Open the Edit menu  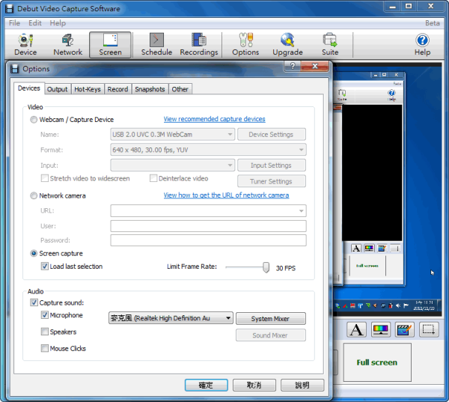tap(35, 23)
